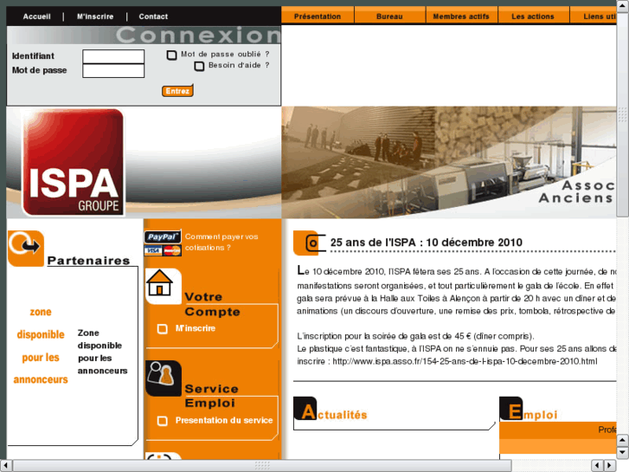The height and width of the screenshot is (472, 629).
Task: Open the PayPal payment logo
Action: pos(163,236)
